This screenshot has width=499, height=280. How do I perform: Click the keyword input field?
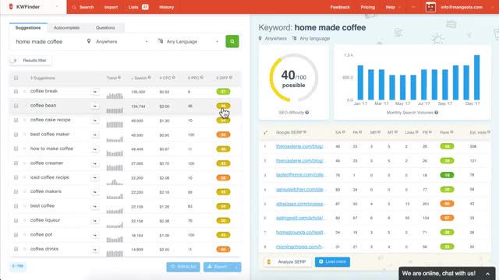[45, 41]
